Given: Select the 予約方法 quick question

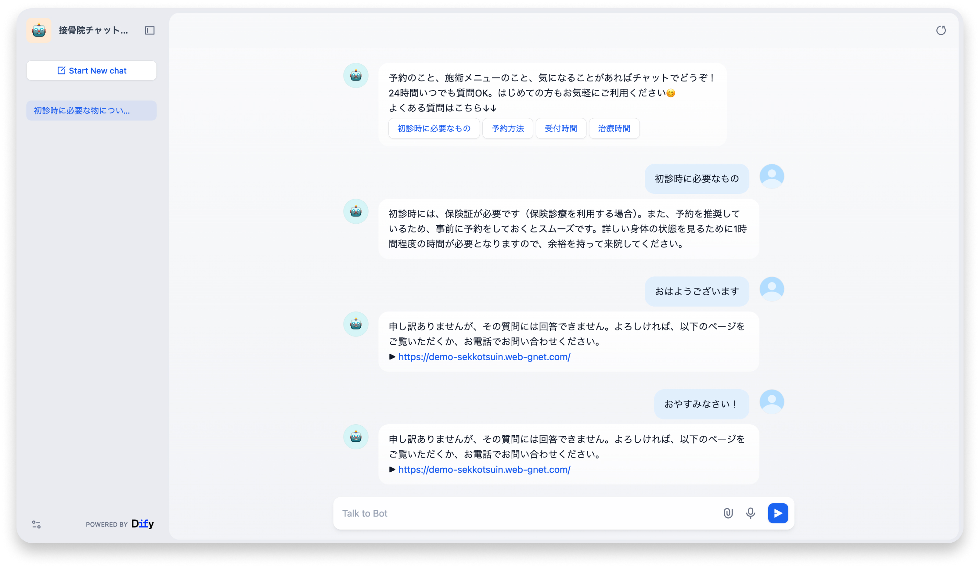Looking at the screenshot, I should [x=507, y=128].
